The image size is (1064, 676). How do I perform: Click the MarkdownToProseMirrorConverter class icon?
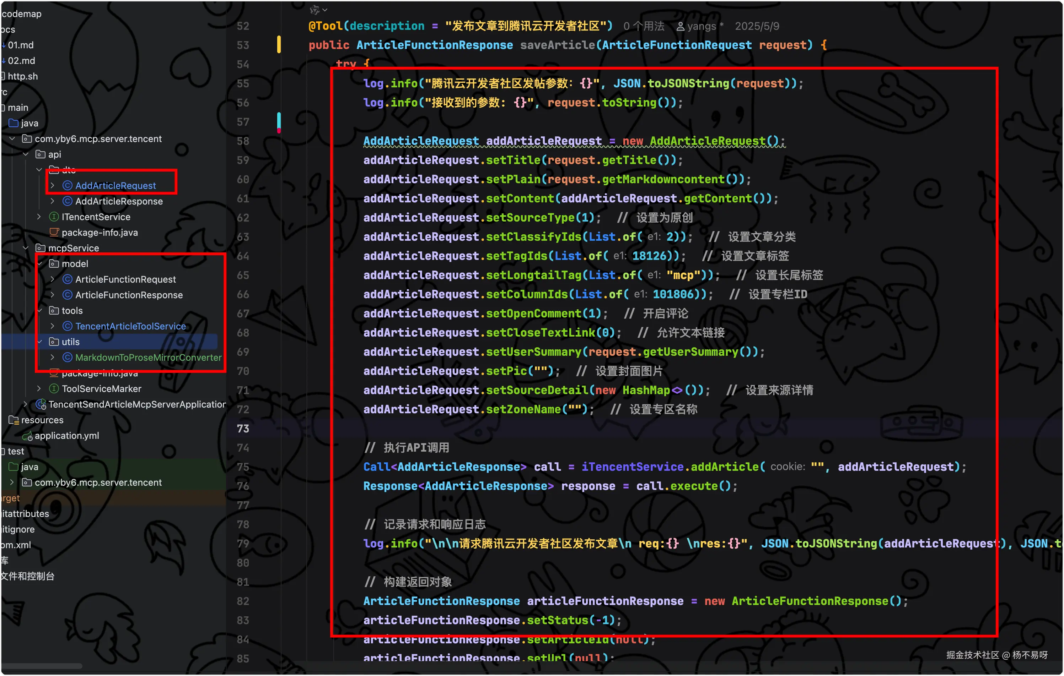67,357
